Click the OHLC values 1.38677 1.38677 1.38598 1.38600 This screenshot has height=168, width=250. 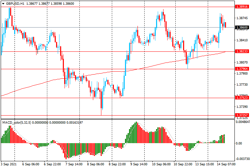[50, 4]
